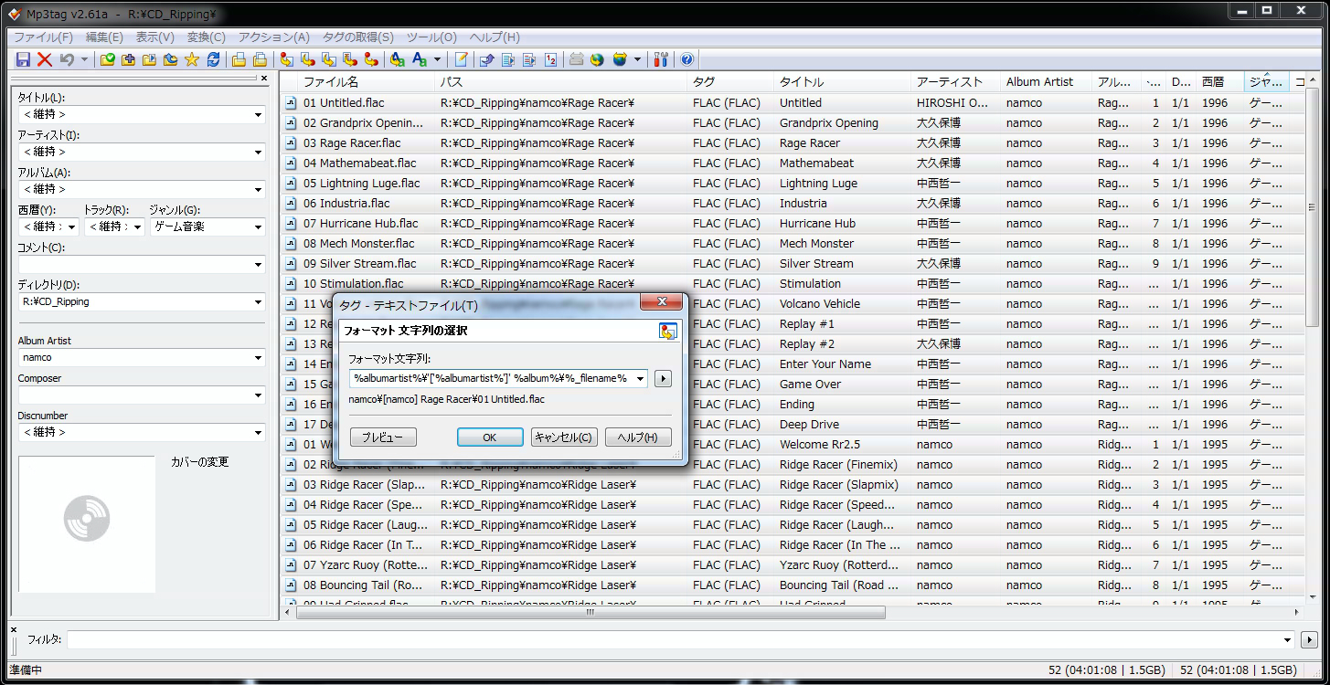Open the タグの取得(S) menu

point(358,37)
